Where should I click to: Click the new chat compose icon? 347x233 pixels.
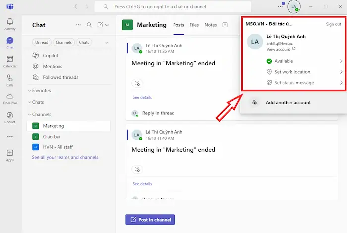pos(100,25)
